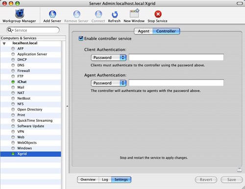Image resolution: width=245 pixels, height=189 pixels.
Task: Click the Application Server status icon
Action: point(13,54)
